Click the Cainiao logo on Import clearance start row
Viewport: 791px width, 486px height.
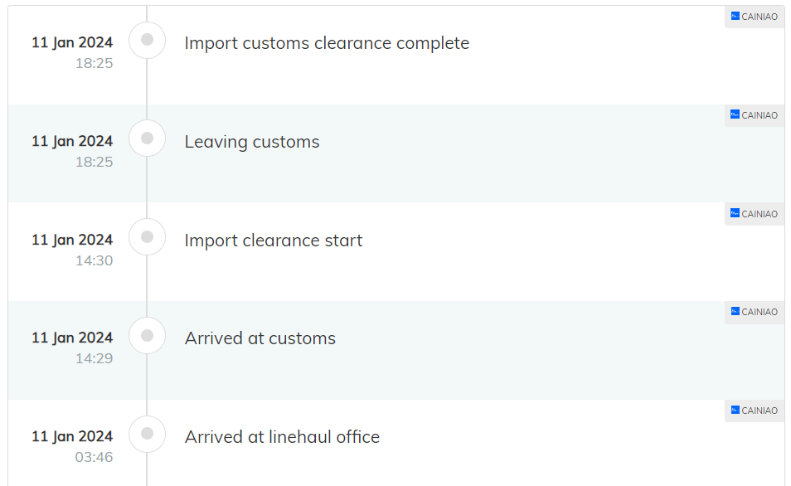(735, 213)
